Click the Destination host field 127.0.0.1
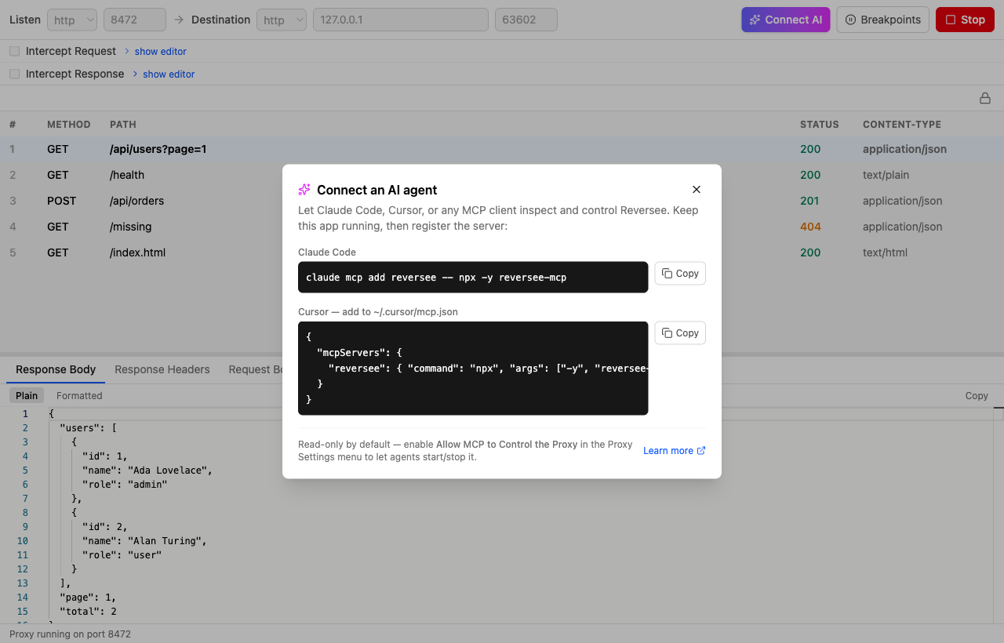 [x=401, y=20]
